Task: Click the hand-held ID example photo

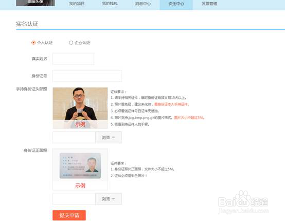Action: click(x=80, y=108)
